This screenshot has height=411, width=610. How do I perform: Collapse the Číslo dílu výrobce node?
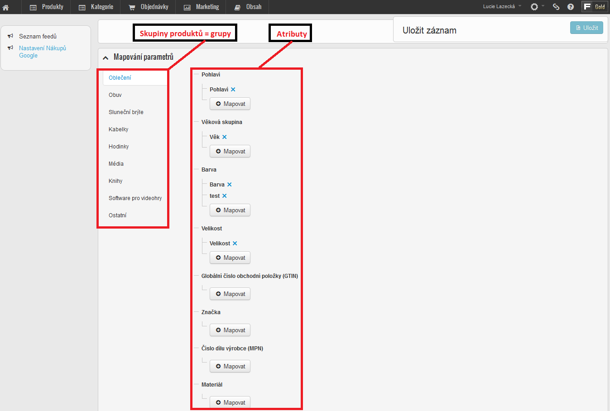point(197,349)
